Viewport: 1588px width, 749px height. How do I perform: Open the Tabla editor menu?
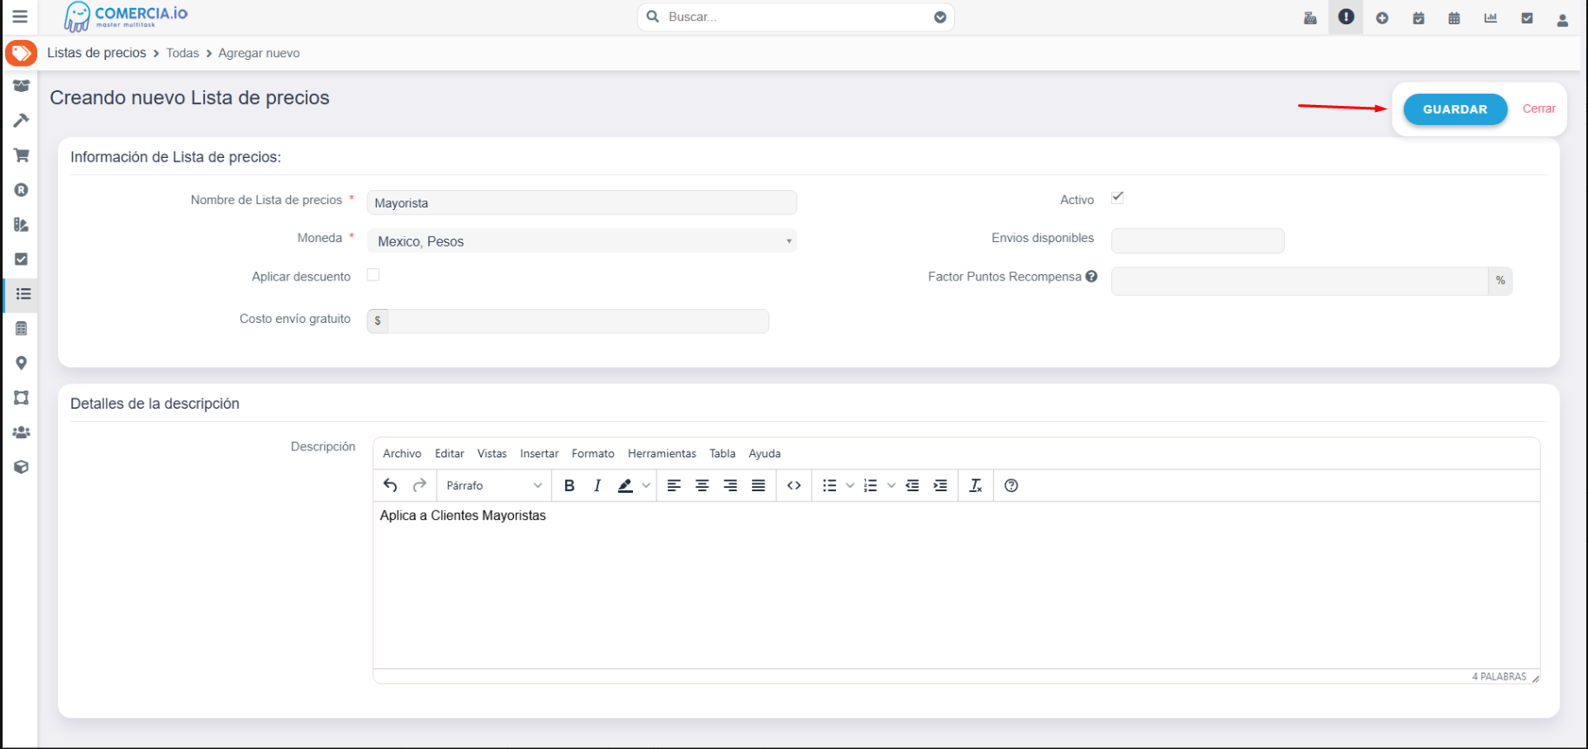(x=722, y=453)
